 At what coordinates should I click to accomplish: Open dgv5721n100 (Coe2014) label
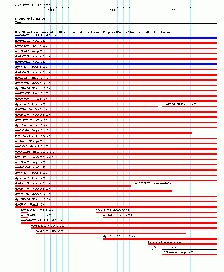tap(119, 236)
